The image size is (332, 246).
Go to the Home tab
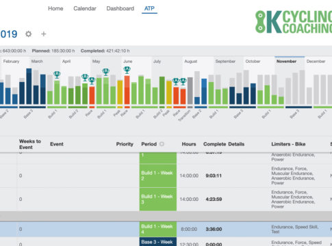tap(55, 9)
